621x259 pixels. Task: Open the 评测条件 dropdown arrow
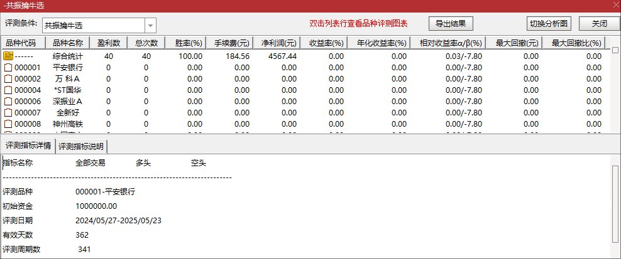coord(151,26)
